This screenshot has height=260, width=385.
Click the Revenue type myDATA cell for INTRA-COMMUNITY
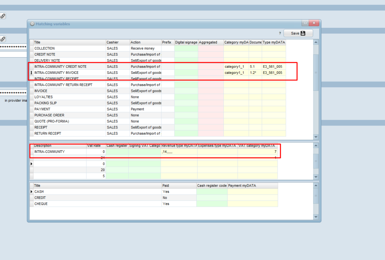tap(179, 151)
